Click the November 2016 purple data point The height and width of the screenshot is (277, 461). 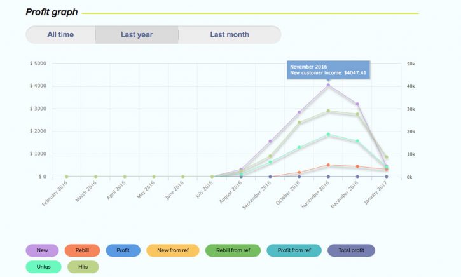coord(328,85)
